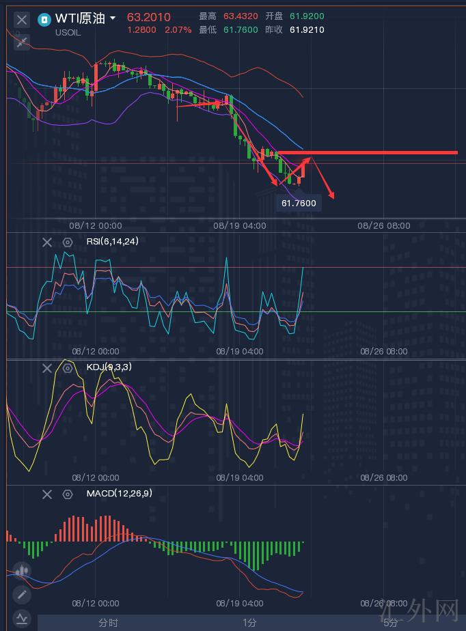
Task: Click the KDJ(9,3,3) indicator label
Action: 109,367
